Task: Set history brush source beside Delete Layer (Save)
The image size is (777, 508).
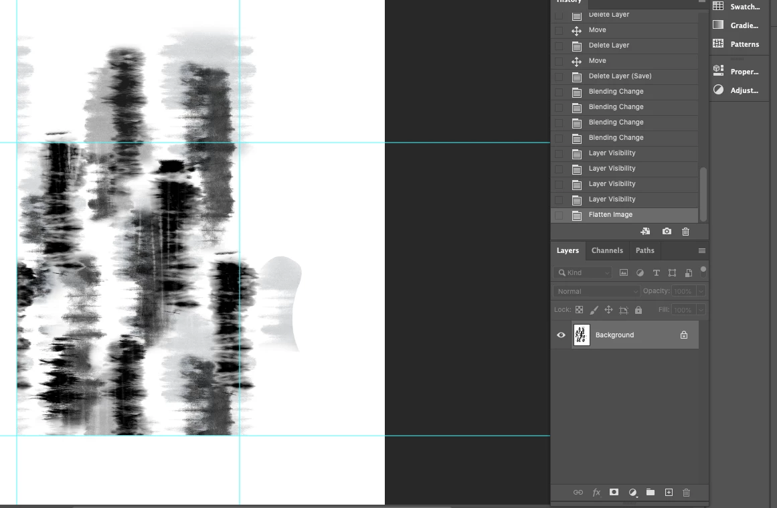Action: pyautogui.click(x=559, y=76)
